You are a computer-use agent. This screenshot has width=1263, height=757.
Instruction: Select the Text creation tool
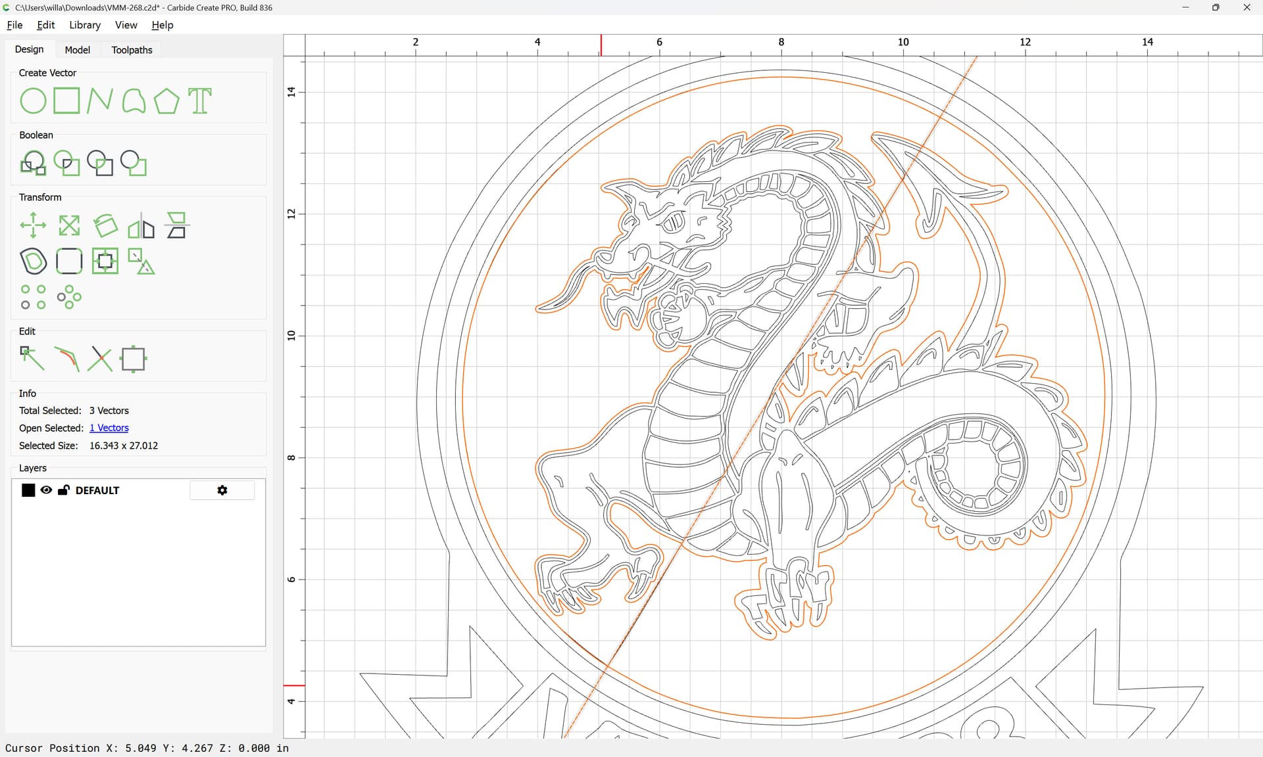pos(200,101)
